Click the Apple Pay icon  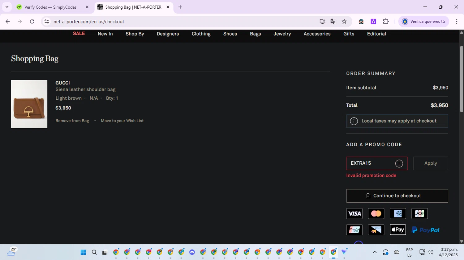(398, 230)
